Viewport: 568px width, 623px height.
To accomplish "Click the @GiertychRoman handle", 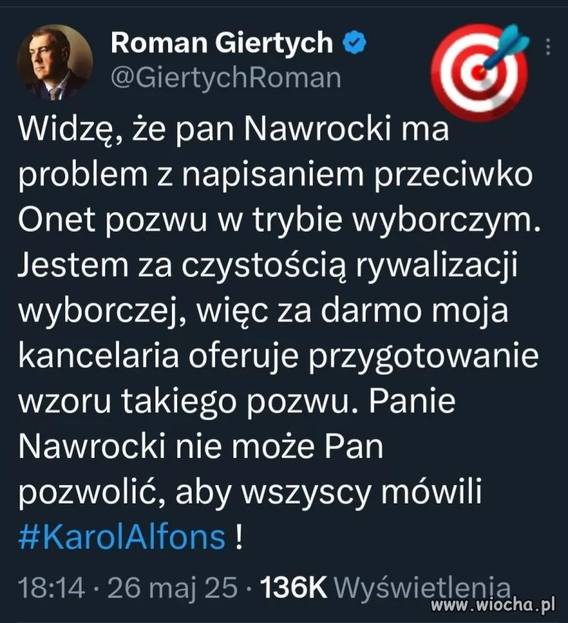I will [x=226, y=78].
